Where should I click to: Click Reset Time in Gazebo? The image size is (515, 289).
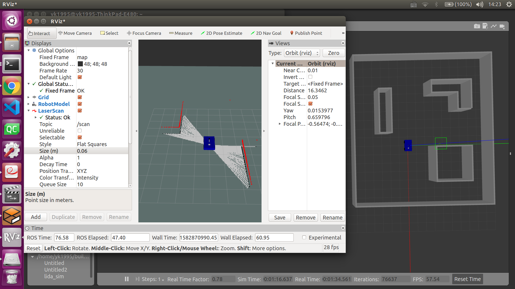click(x=467, y=279)
